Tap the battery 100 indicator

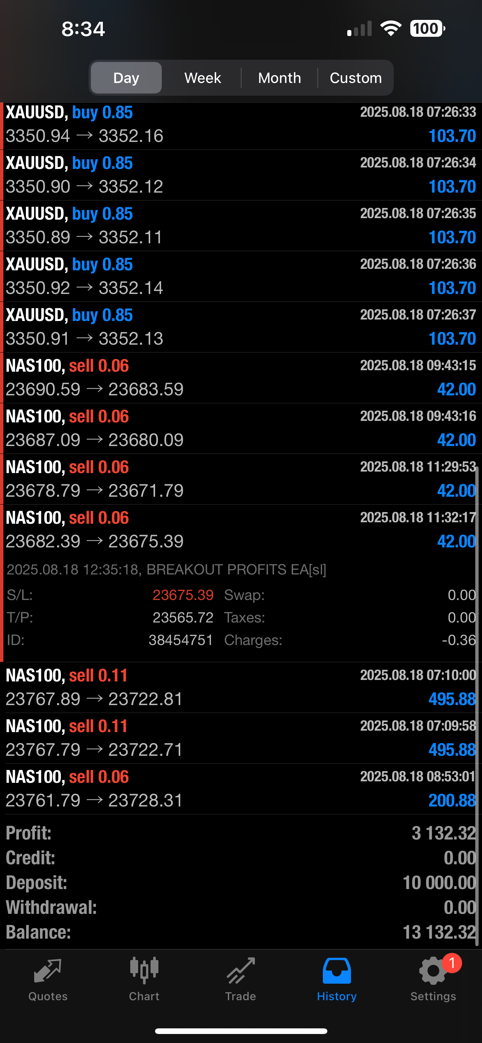427,29
